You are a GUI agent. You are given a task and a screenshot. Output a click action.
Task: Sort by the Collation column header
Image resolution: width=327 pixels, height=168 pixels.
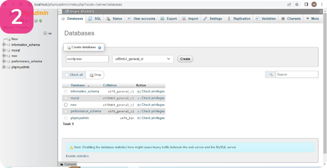coord(110,85)
